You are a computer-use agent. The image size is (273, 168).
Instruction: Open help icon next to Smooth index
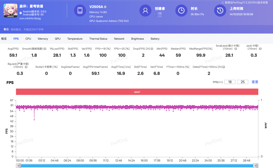tap(45, 49)
